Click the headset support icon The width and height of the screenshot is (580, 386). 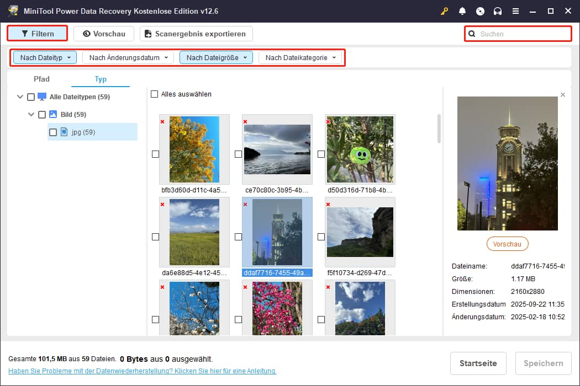click(498, 11)
